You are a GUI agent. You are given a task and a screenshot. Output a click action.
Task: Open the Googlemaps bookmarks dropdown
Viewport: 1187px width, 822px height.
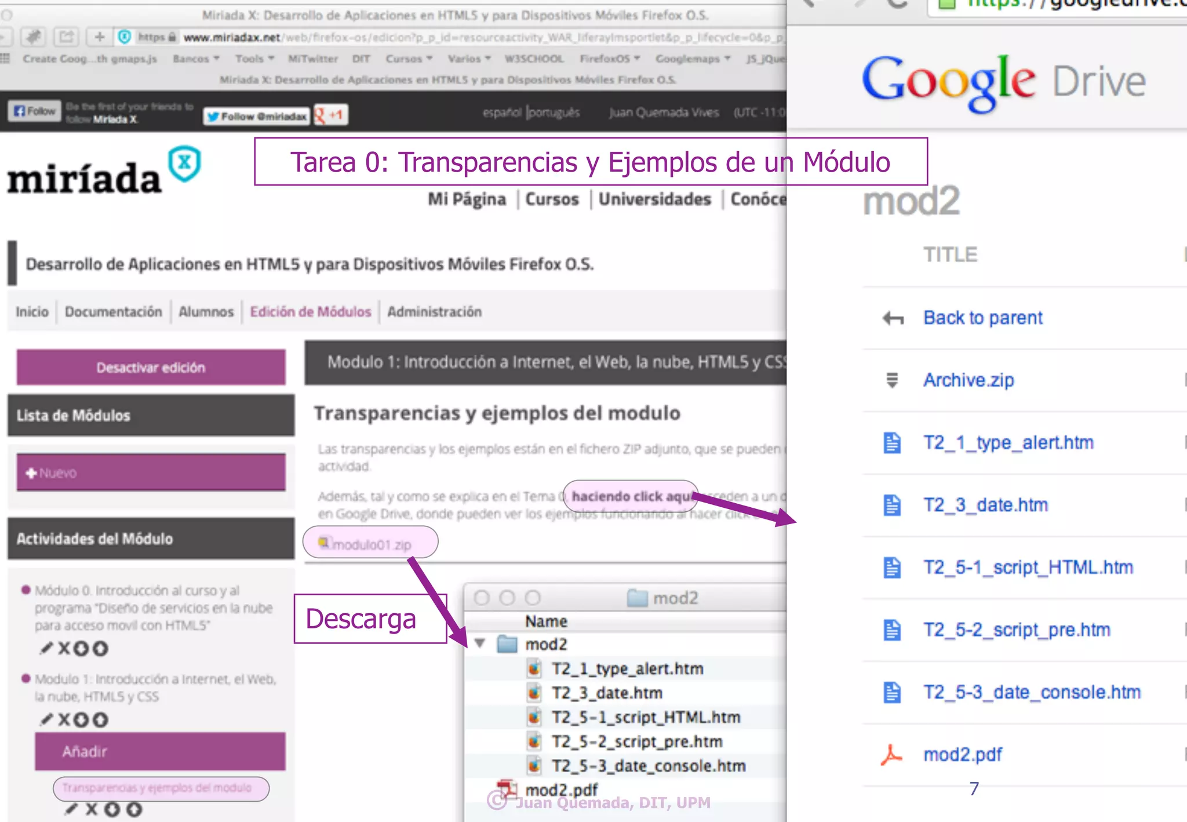(693, 59)
